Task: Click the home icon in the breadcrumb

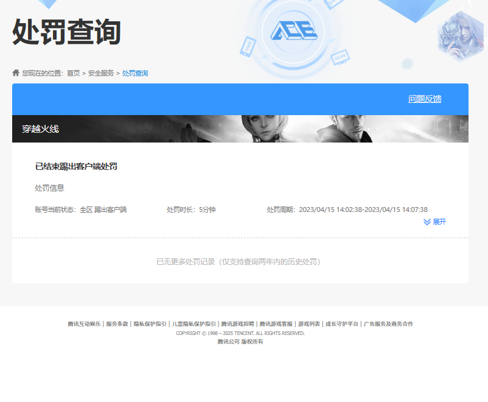Action: click(16, 73)
